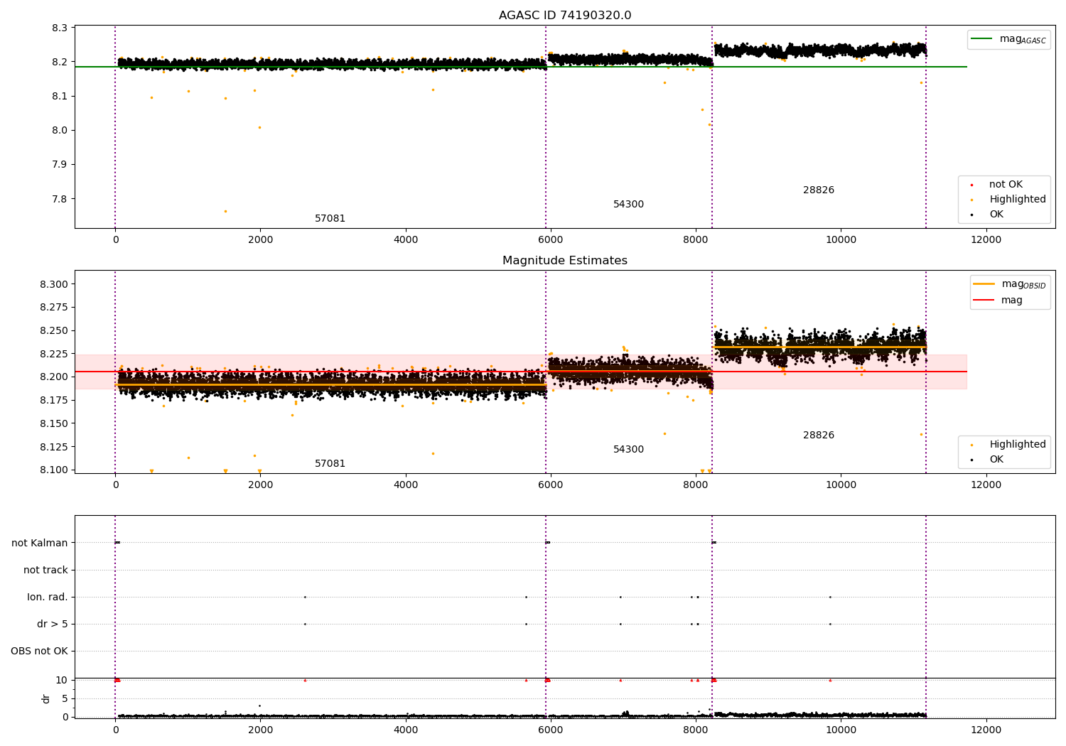Click the 57081 label in the AGASC ID plot
Viewport: 1066px width, 746px height.
pos(330,219)
